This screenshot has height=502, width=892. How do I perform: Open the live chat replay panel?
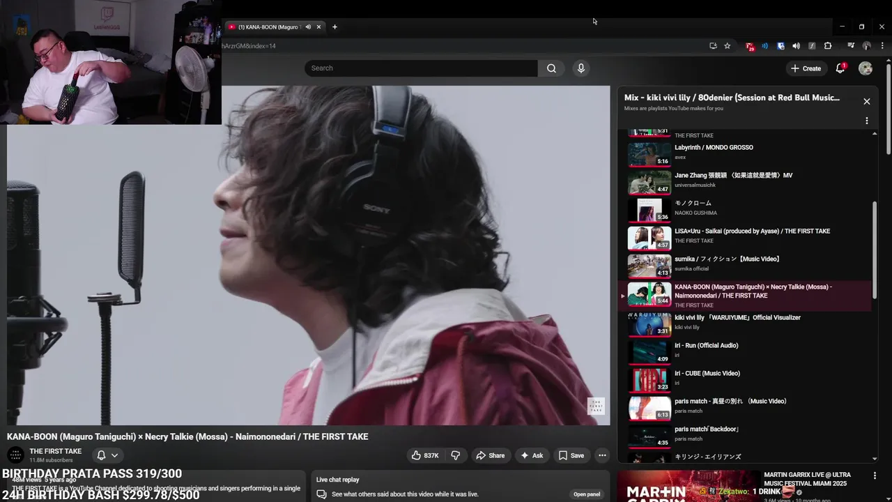(586, 494)
